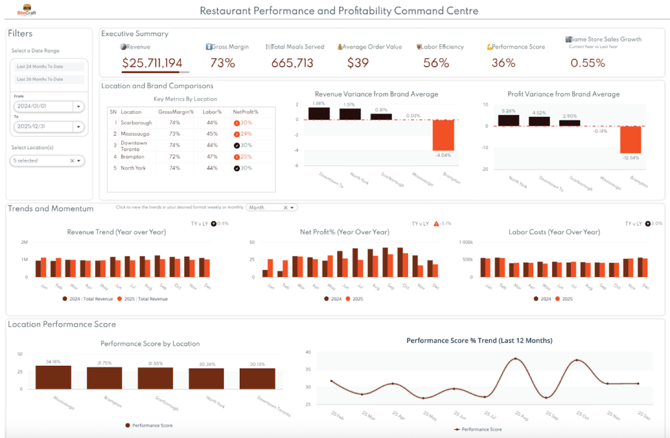Click Scarborough's red alert net profit icon

click(237, 123)
